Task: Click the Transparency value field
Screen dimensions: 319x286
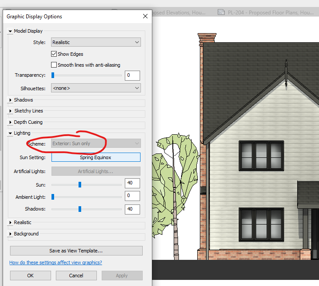Action: [132, 75]
